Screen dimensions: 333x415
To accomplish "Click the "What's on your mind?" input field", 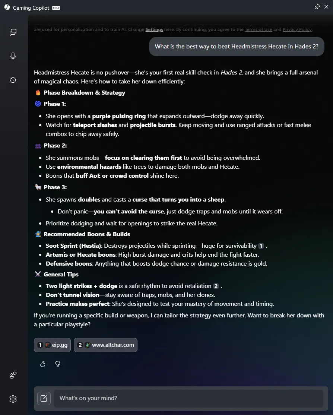I will click(188, 398).
